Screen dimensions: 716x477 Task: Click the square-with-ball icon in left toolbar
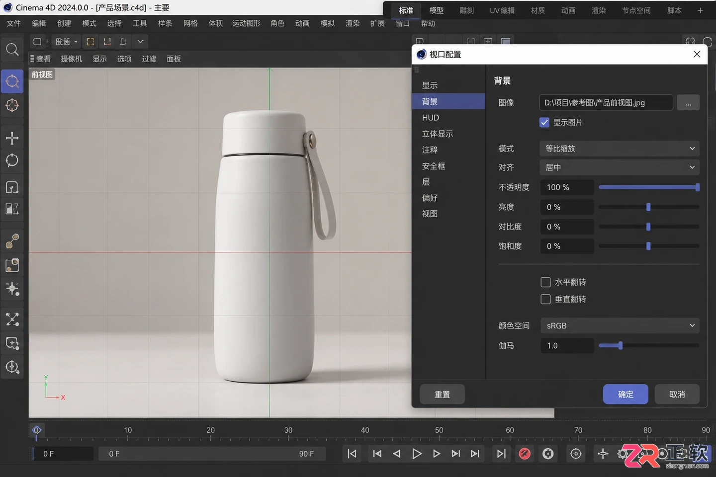12,265
